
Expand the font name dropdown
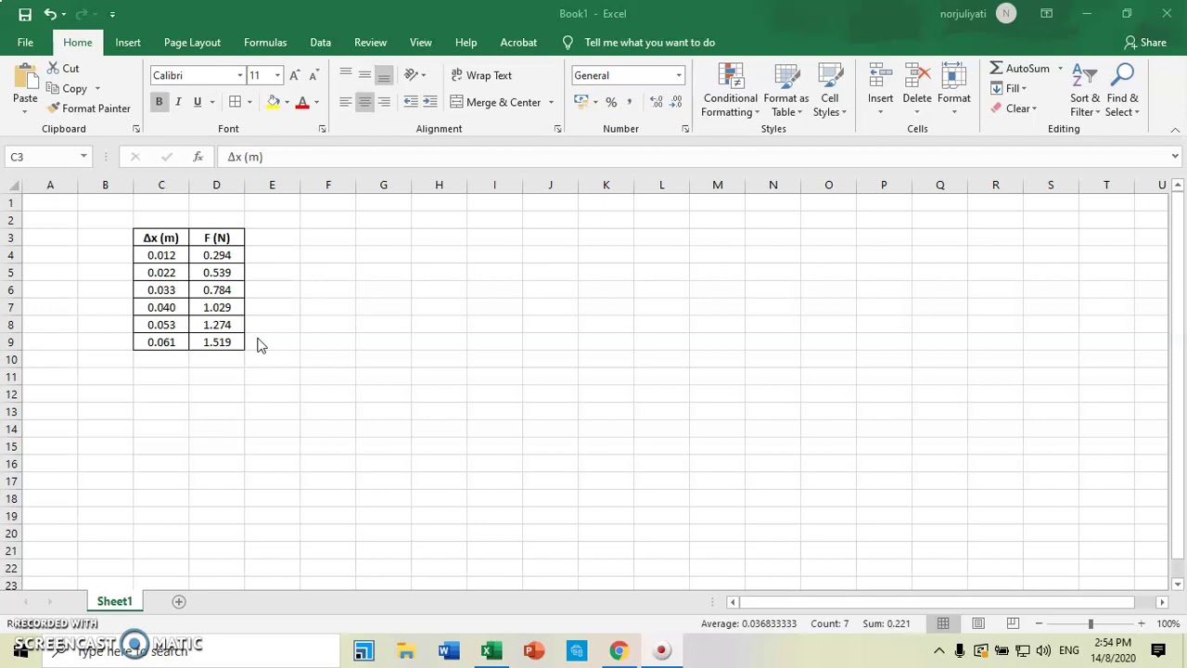click(x=240, y=75)
